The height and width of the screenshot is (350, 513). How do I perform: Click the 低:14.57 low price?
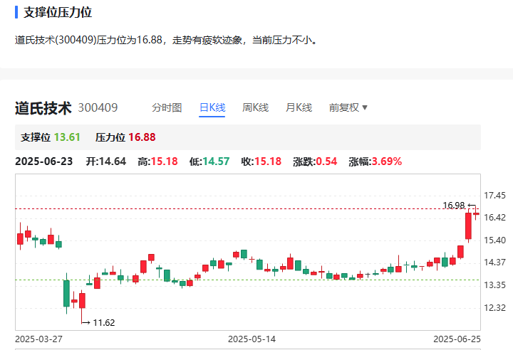209,161
